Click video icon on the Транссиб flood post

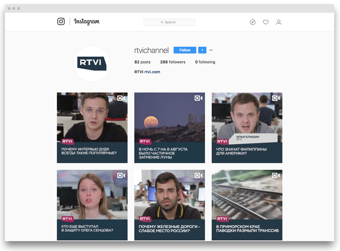tap(276, 175)
